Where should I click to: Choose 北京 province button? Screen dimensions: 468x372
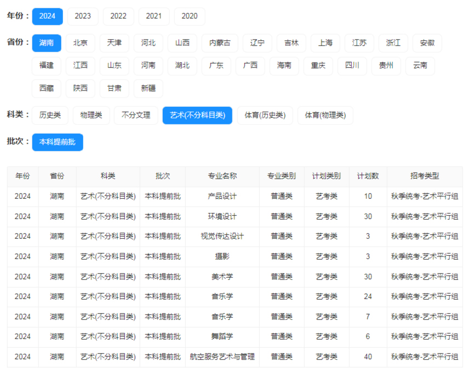click(x=81, y=43)
